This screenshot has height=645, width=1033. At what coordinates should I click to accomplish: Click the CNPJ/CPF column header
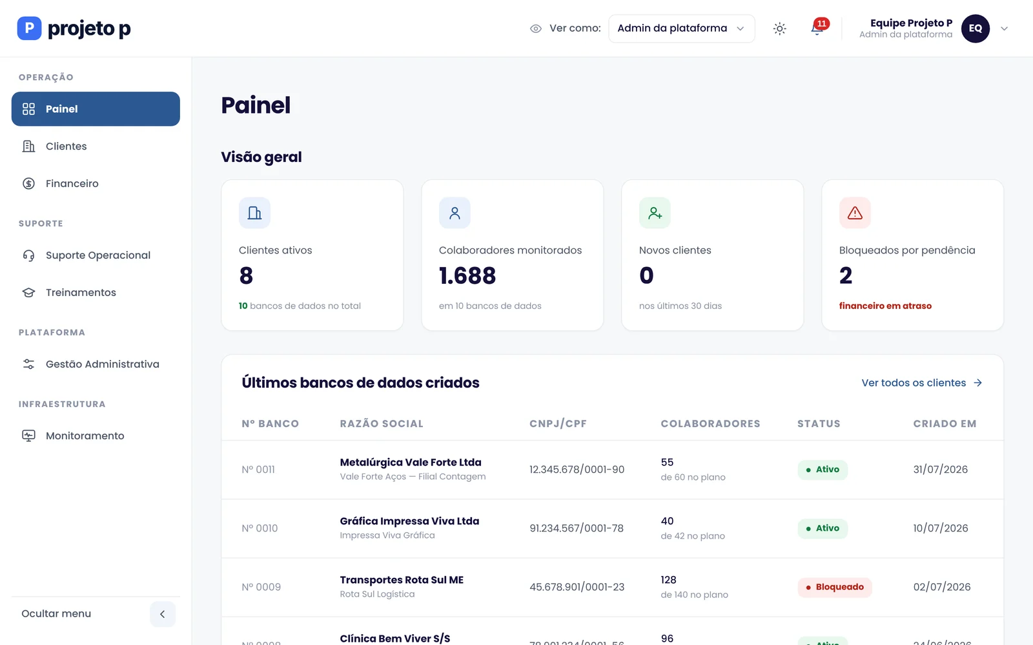coord(558,424)
